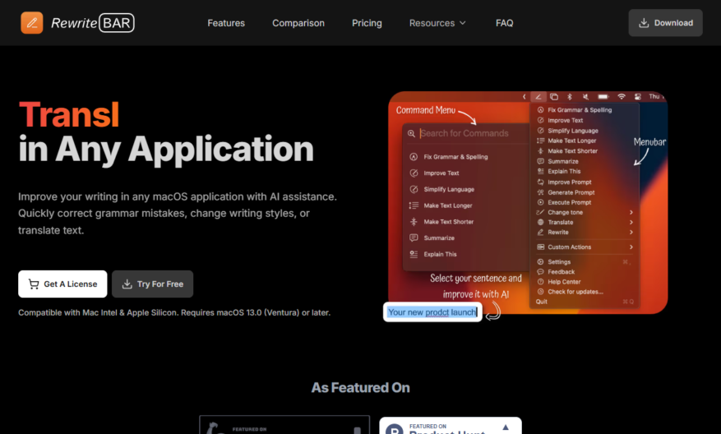
Task: Click Summarize icon in Command Menu
Action: click(414, 238)
